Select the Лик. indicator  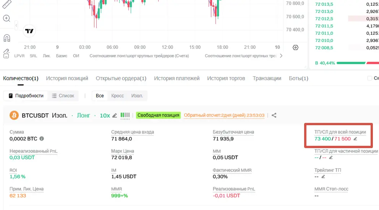47,56
